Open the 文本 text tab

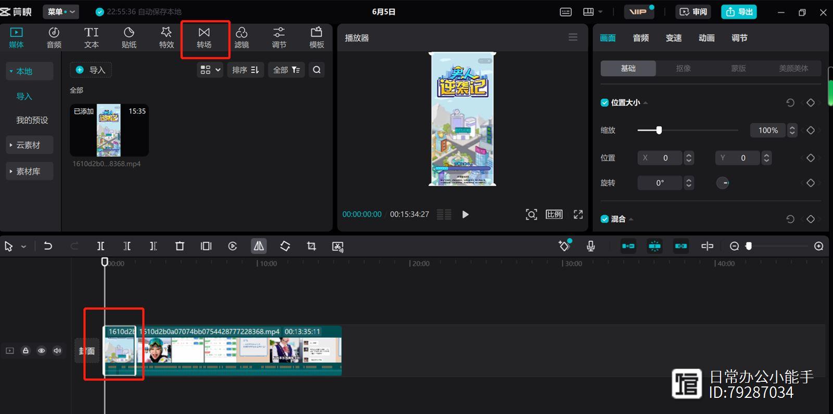[92, 38]
